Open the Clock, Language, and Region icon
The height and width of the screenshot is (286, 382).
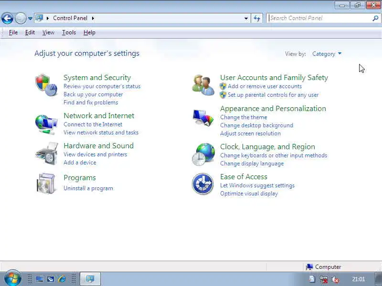coord(203,154)
